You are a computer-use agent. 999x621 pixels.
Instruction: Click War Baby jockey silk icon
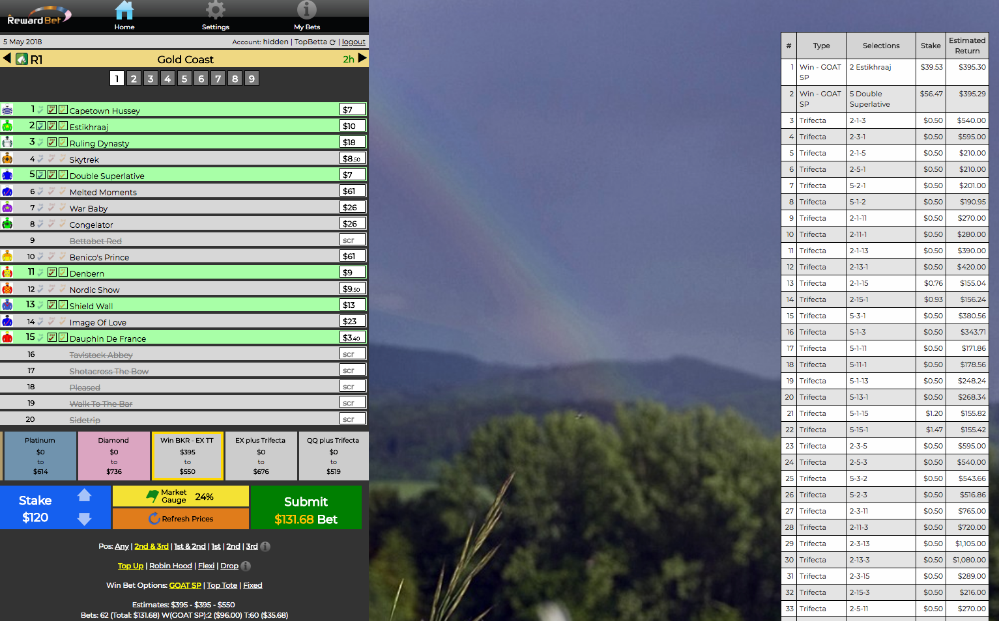(x=7, y=208)
